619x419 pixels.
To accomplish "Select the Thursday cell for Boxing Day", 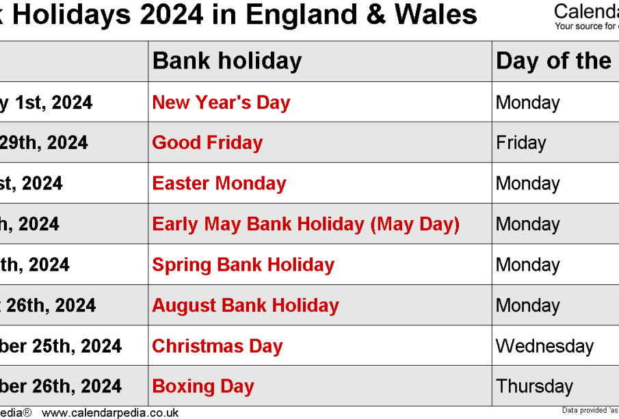I will 534,386.
